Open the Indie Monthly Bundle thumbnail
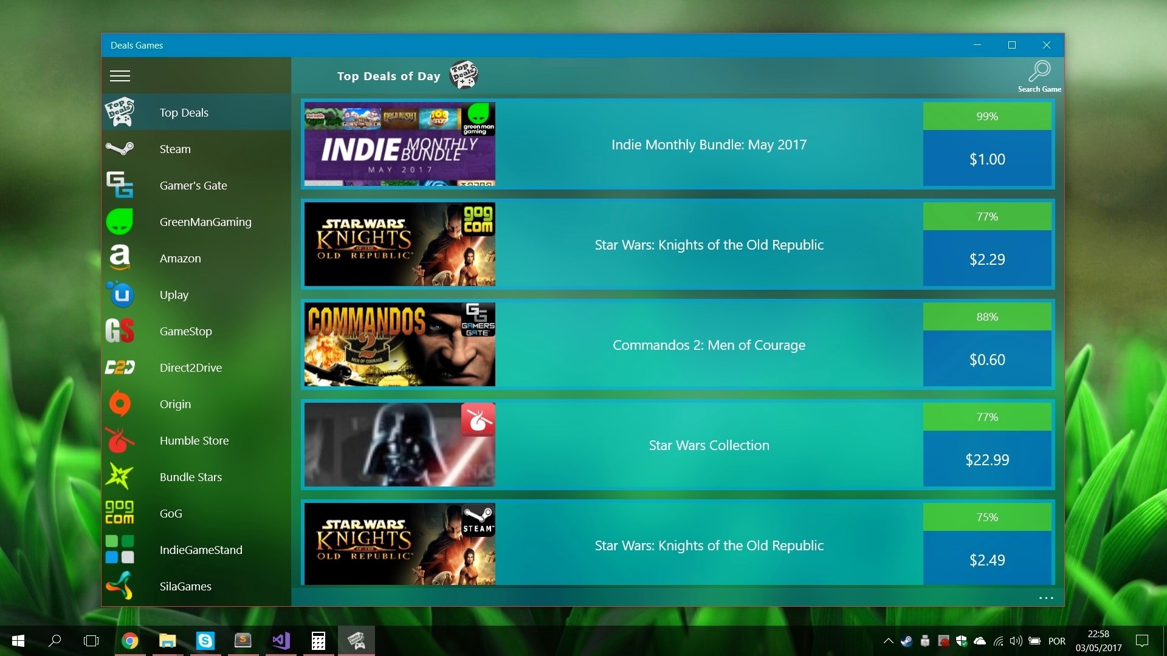This screenshot has width=1167, height=656. click(399, 144)
